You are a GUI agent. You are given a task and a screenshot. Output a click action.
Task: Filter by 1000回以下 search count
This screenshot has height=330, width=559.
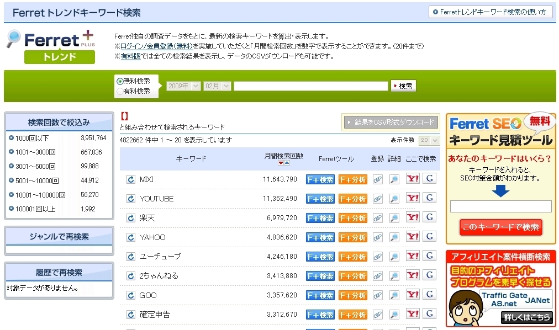(31, 138)
